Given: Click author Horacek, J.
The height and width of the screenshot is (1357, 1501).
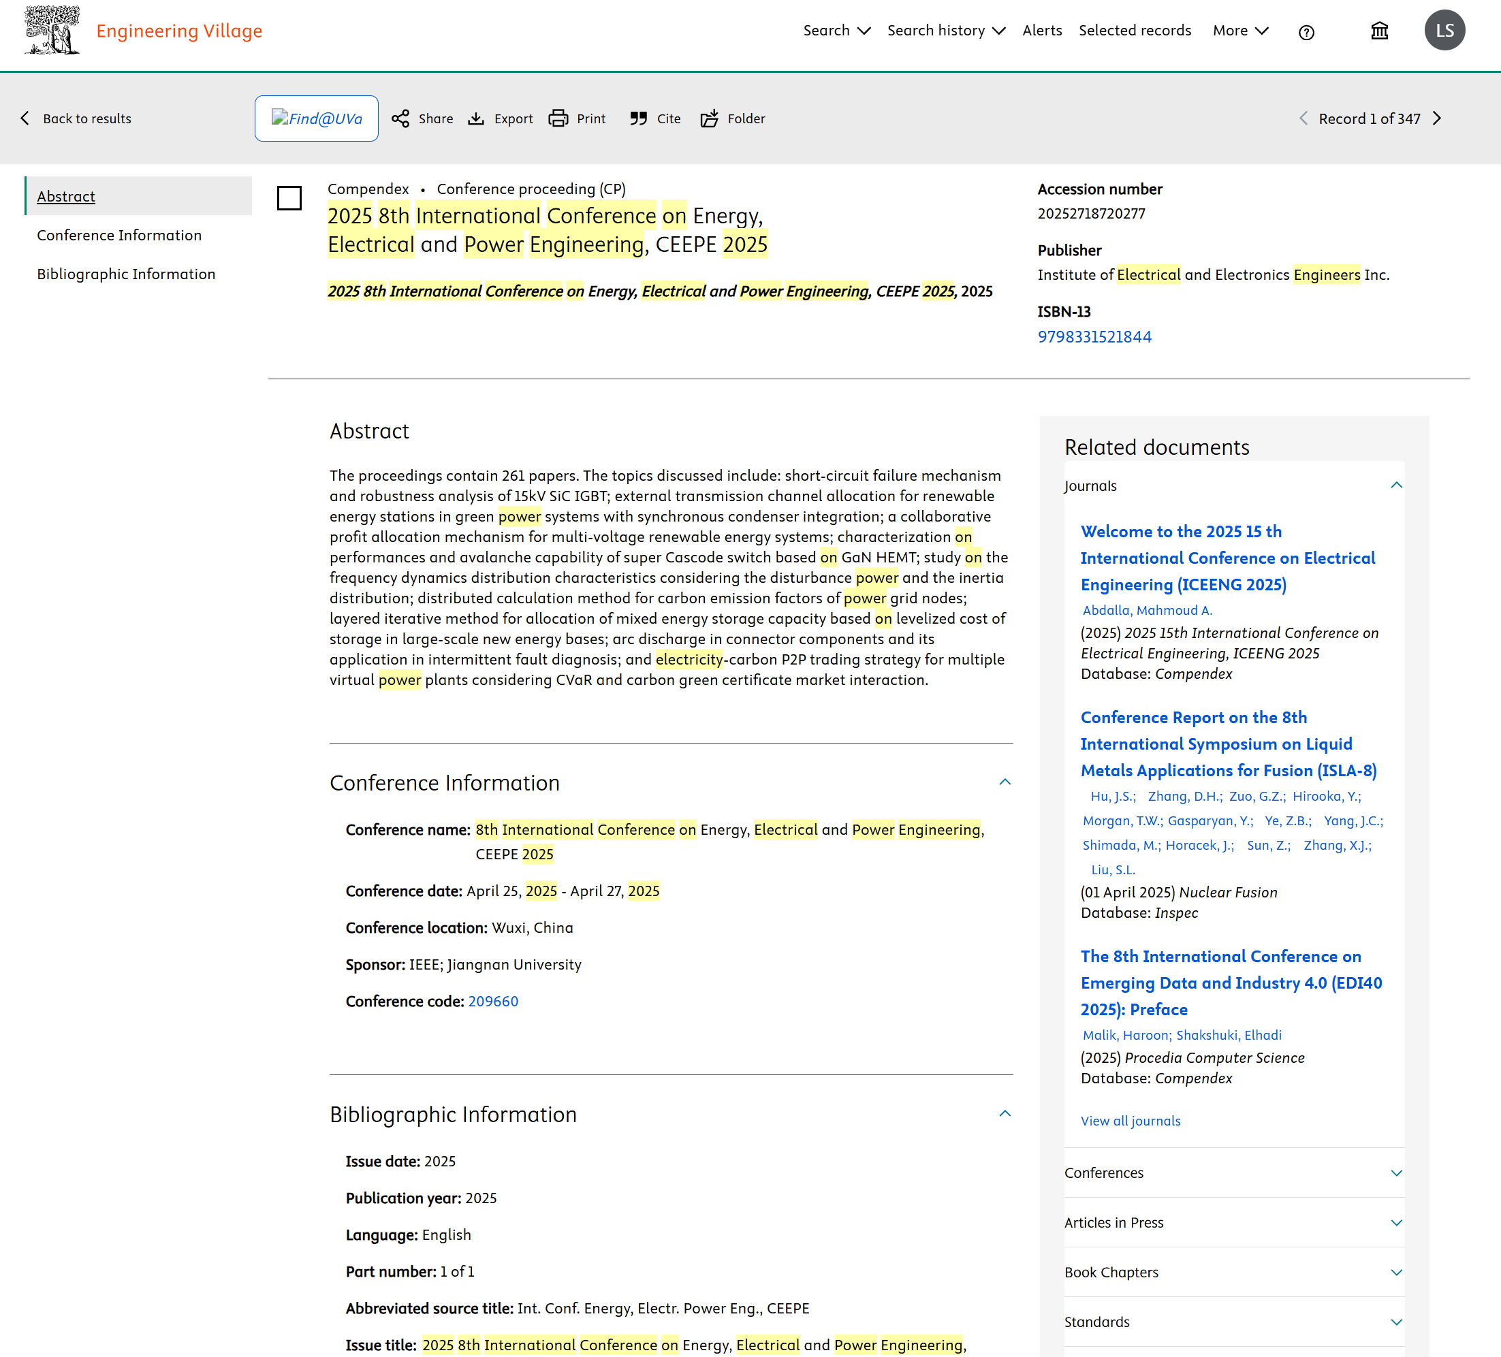Looking at the screenshot, I should pos(1199,846).
